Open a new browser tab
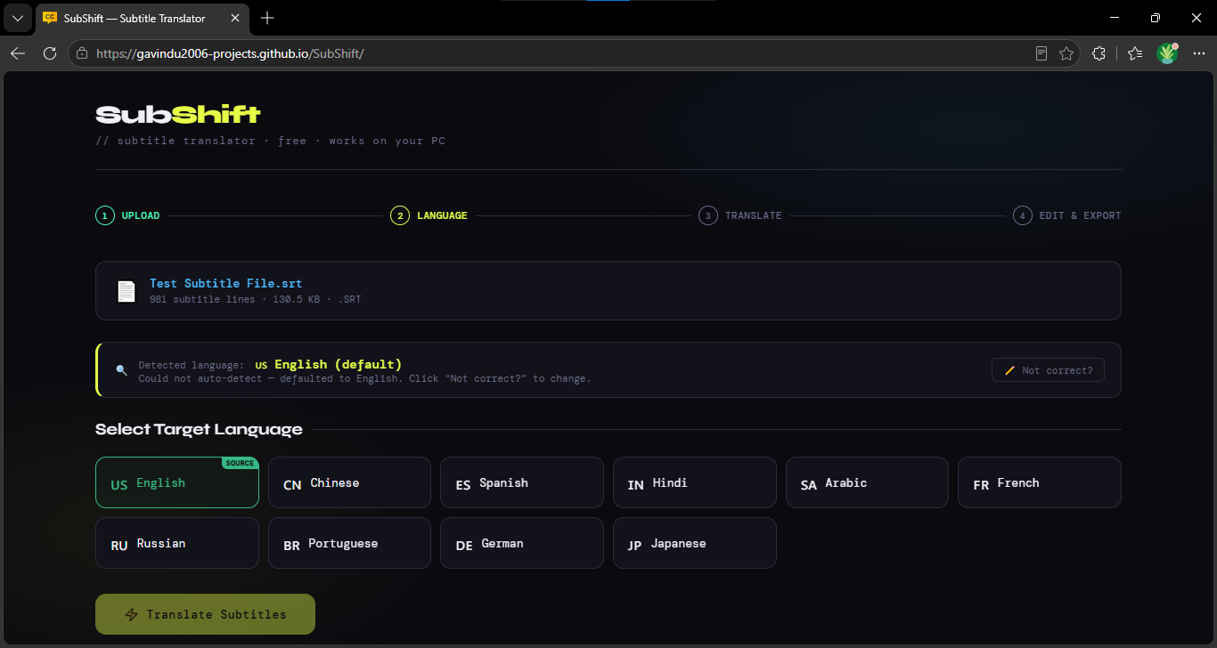The image size is (1217, 648). point(267,18)
